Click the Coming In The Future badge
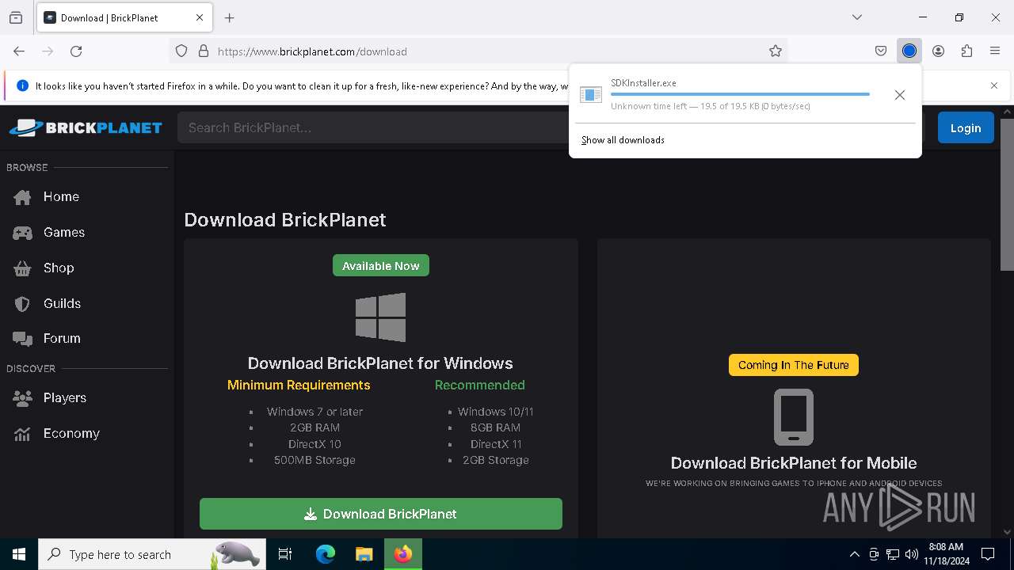This screenshot has width=1014, height=570. click(x=794, y=365)
